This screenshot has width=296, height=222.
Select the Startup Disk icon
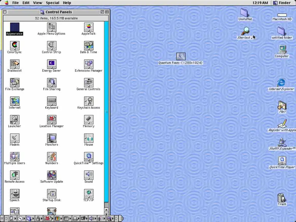tap(52, 194)
